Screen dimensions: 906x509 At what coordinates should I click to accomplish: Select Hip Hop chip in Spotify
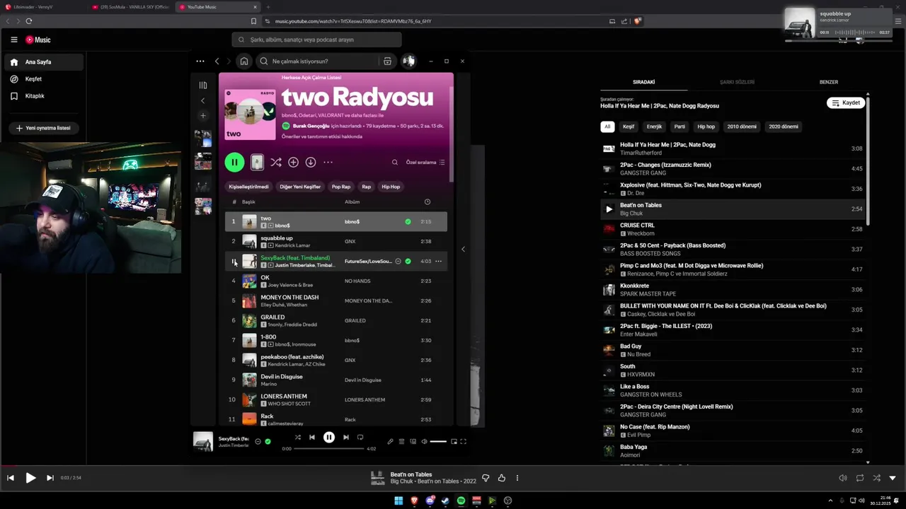point(391,187)
